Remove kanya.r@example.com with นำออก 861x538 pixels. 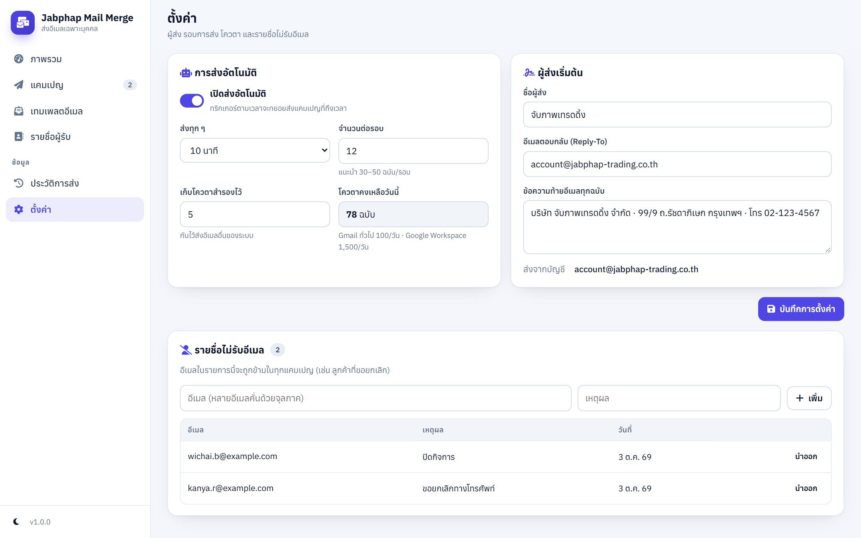point(806,489)
